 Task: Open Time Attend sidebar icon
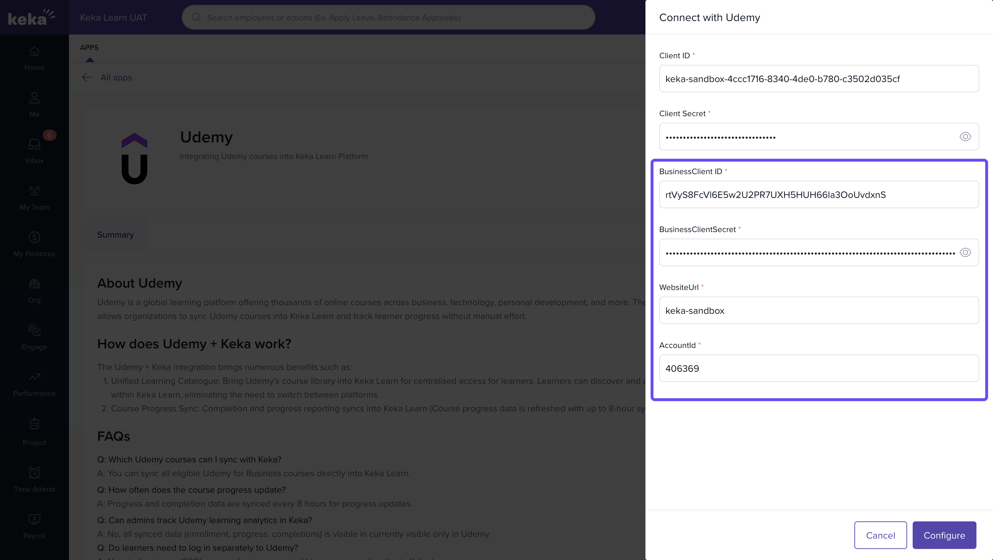(x=34, y=473)
